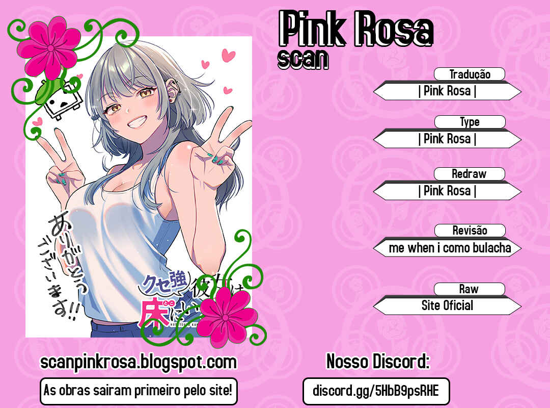Click the 'me when i como bulacha' banner
The image size is (550, 408).
pyautogui.click(x=447, y=248)
